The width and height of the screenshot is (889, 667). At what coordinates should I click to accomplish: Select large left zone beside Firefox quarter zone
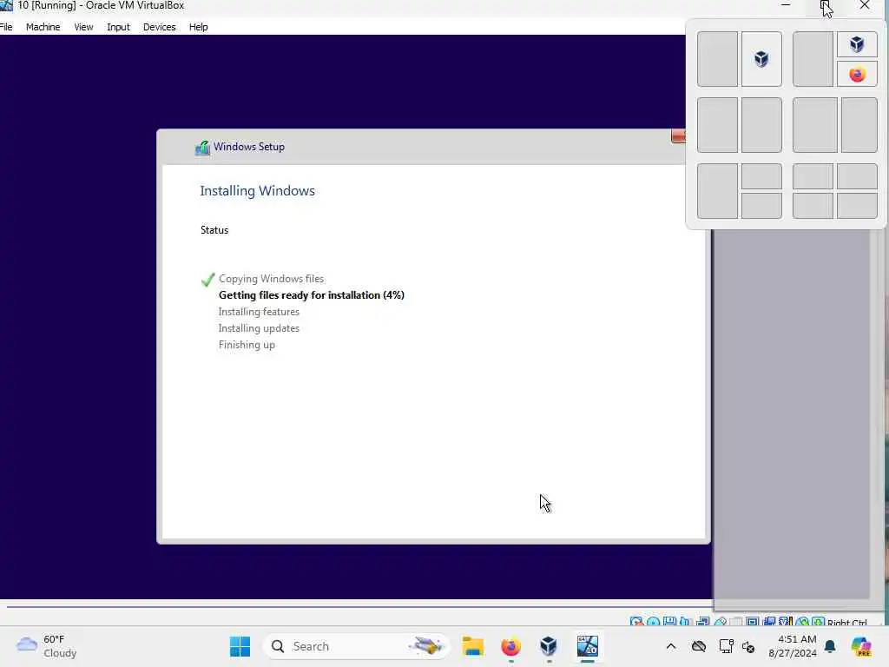pos(813,59)
